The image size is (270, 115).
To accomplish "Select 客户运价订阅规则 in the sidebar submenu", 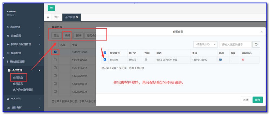I will 23,90.
